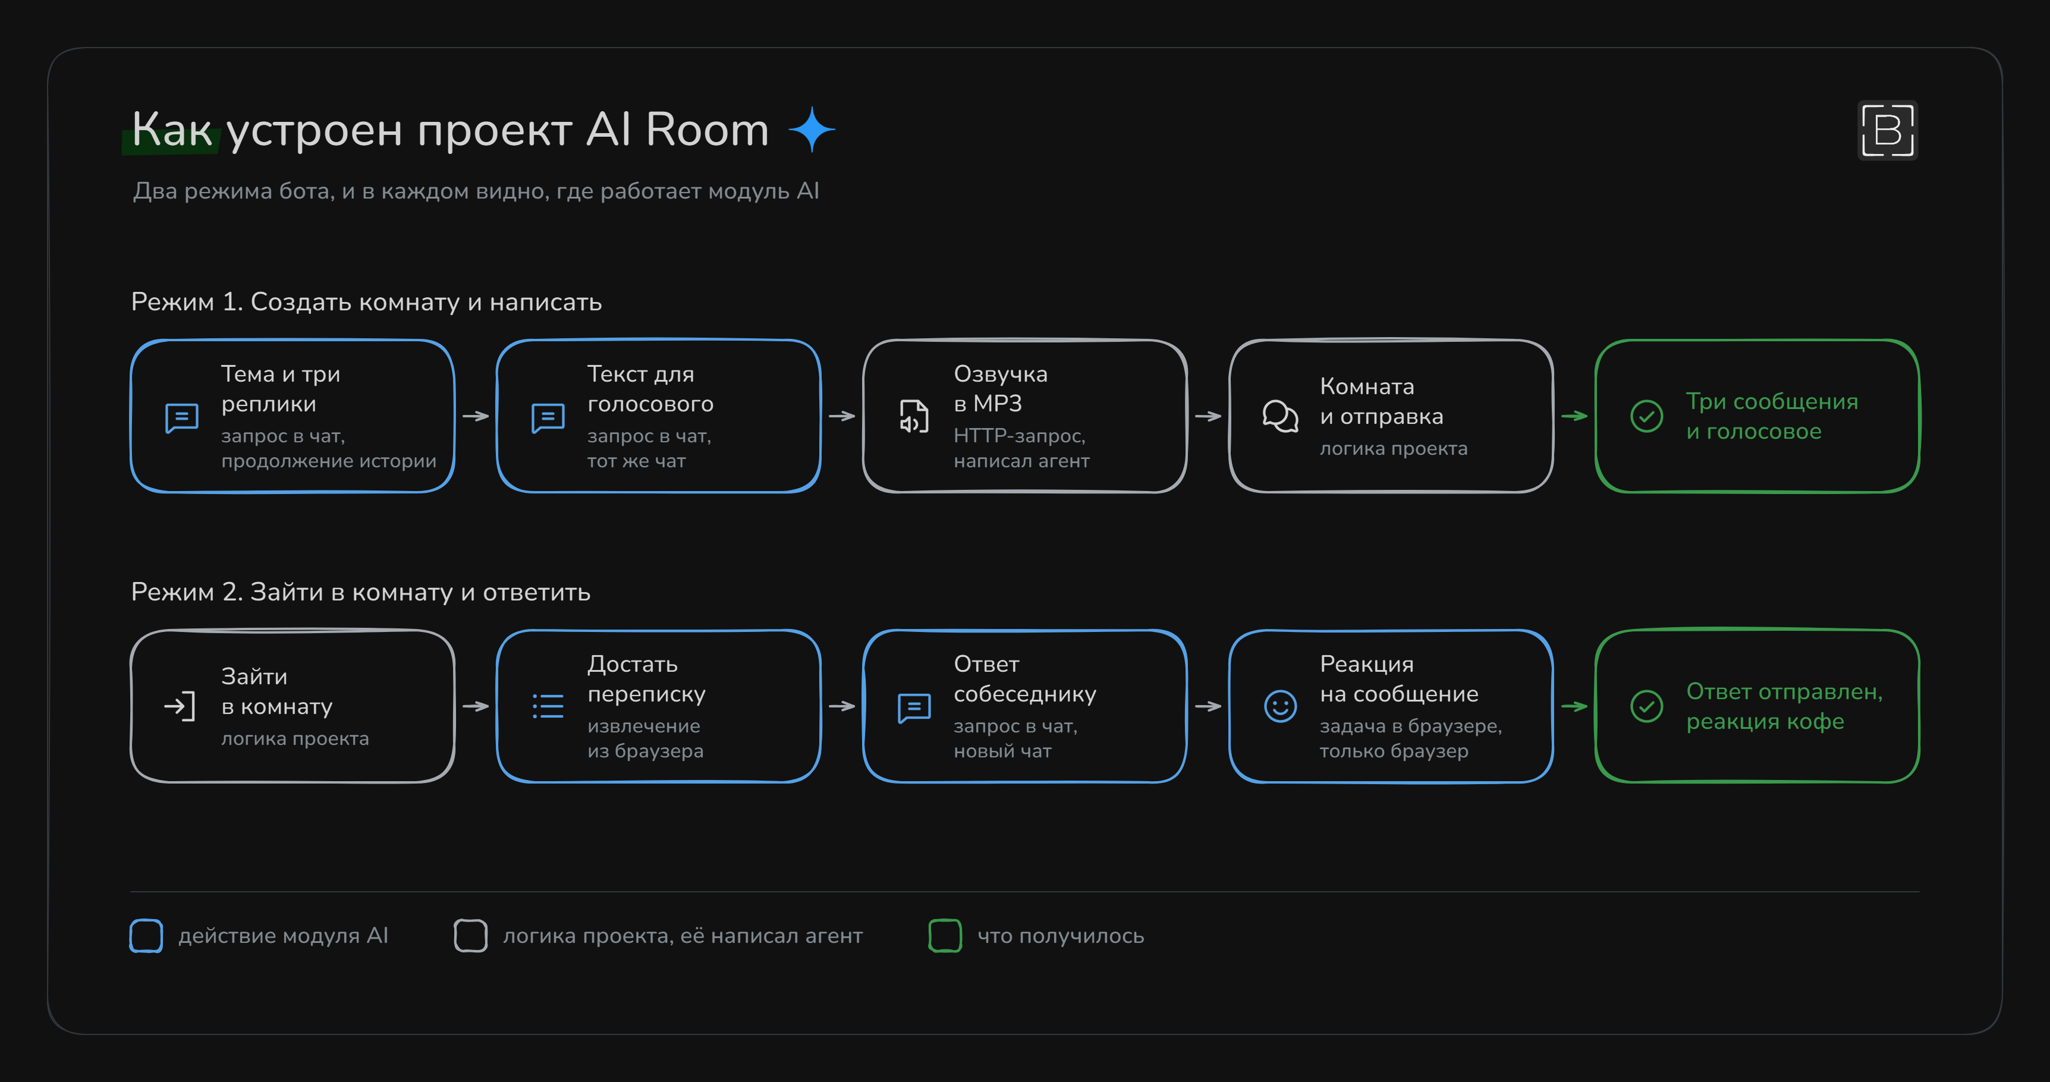The image size is (2050, 1082).
Task: Click the text 'задача в браузере, только браузер'
Action: coord(1410,739)
